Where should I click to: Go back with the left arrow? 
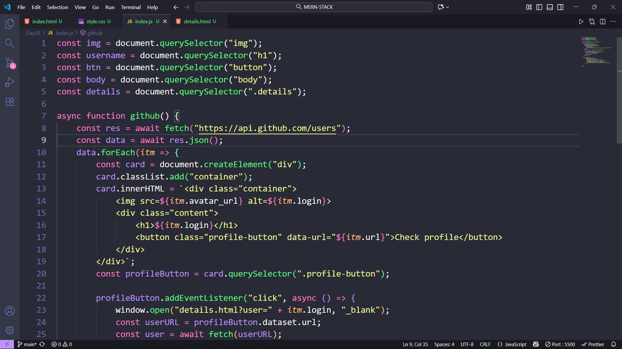pos(176,7)
